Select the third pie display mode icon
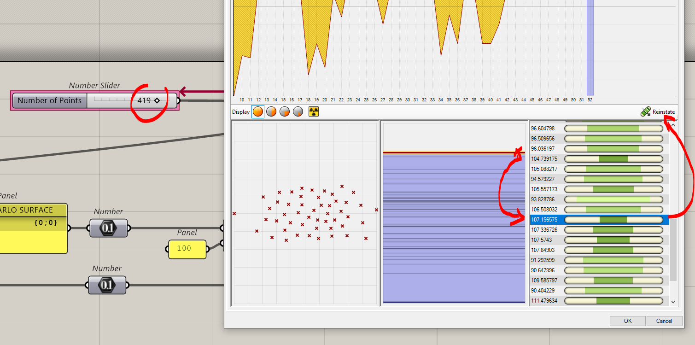 tap(285, 112)
